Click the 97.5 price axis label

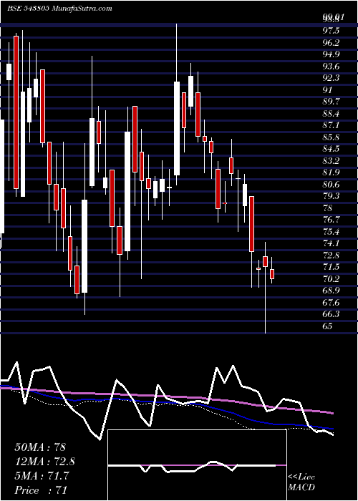coord(331,31)
